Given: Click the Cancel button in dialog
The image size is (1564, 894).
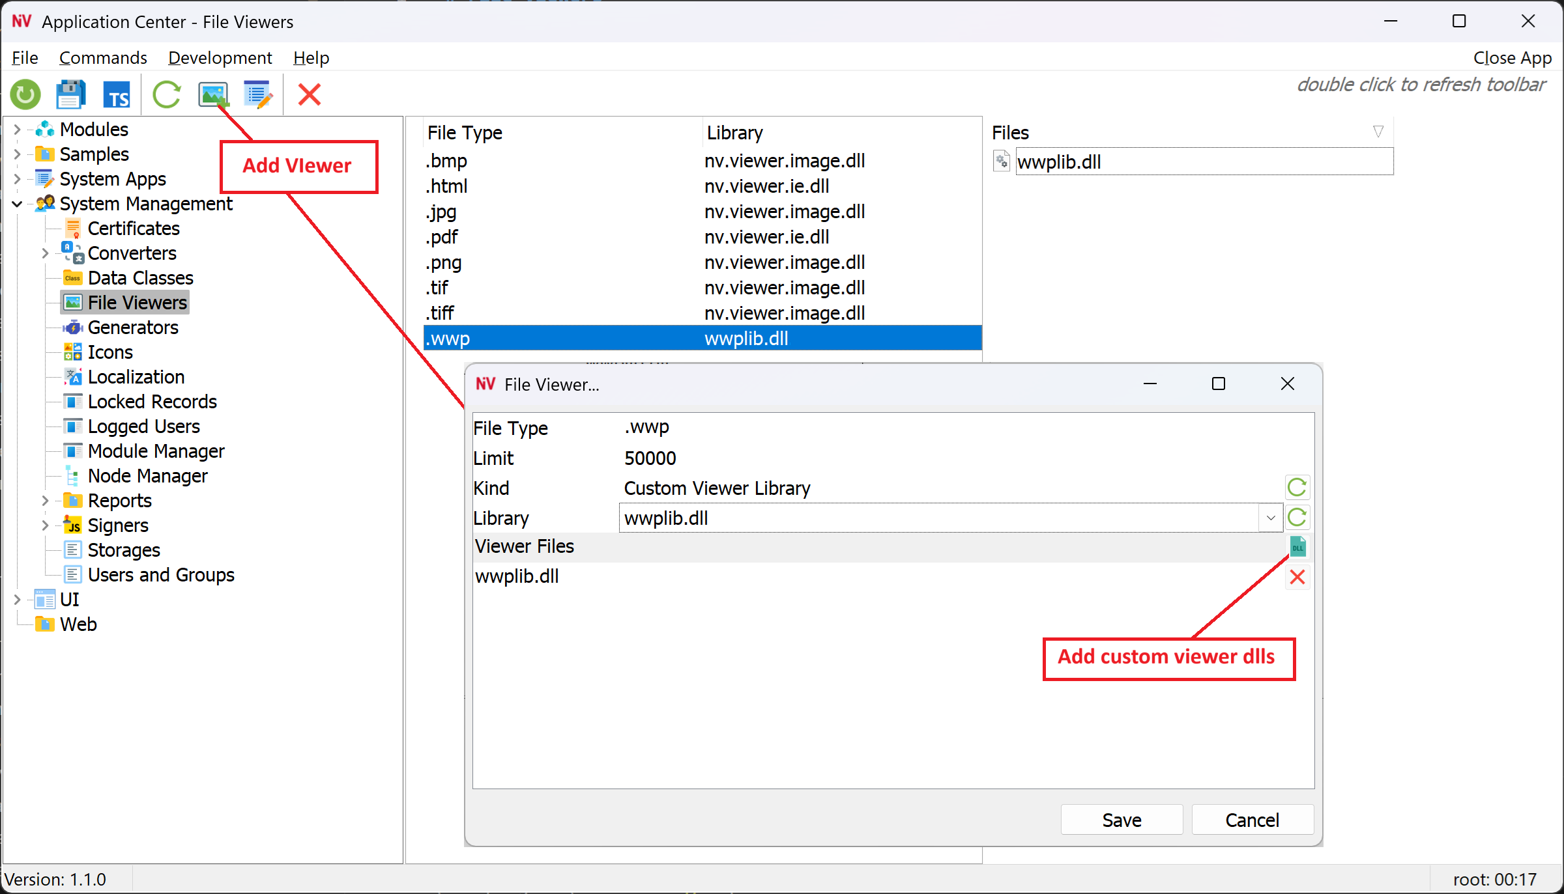Looking at the screenshot, I should (x=1251, y=820).
